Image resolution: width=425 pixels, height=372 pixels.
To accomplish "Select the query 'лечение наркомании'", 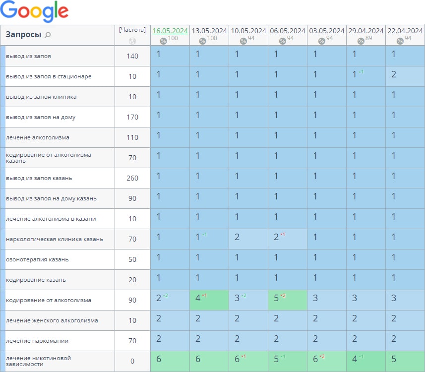I will click(37, 341).
